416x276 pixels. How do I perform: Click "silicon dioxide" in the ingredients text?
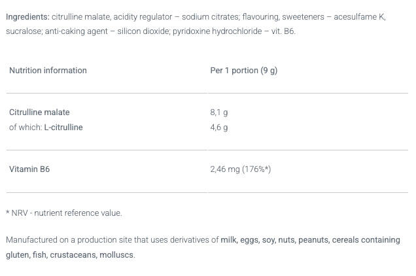[x=143, y=31]
